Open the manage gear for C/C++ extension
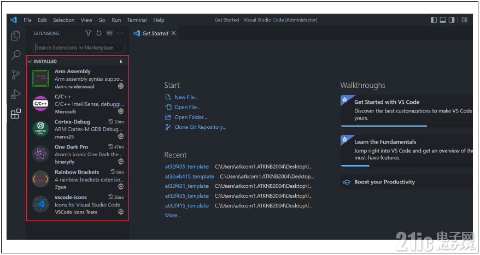The image size is (480, 255). click(x=121, y=111)
